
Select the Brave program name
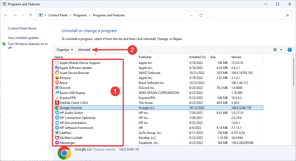coord(63,83)
